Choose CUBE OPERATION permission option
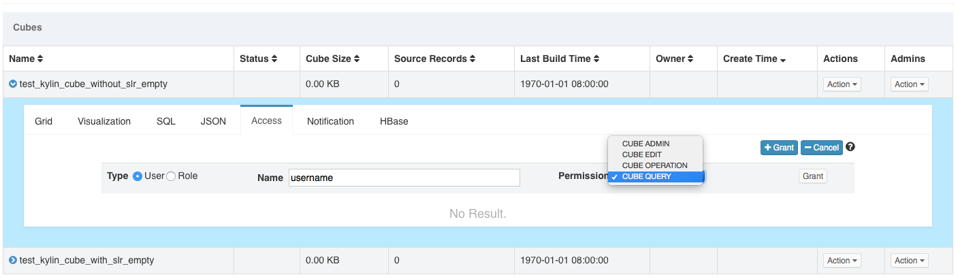Image resolution: width=958 pixels, height=277 pixels. [x=654, y=165]
